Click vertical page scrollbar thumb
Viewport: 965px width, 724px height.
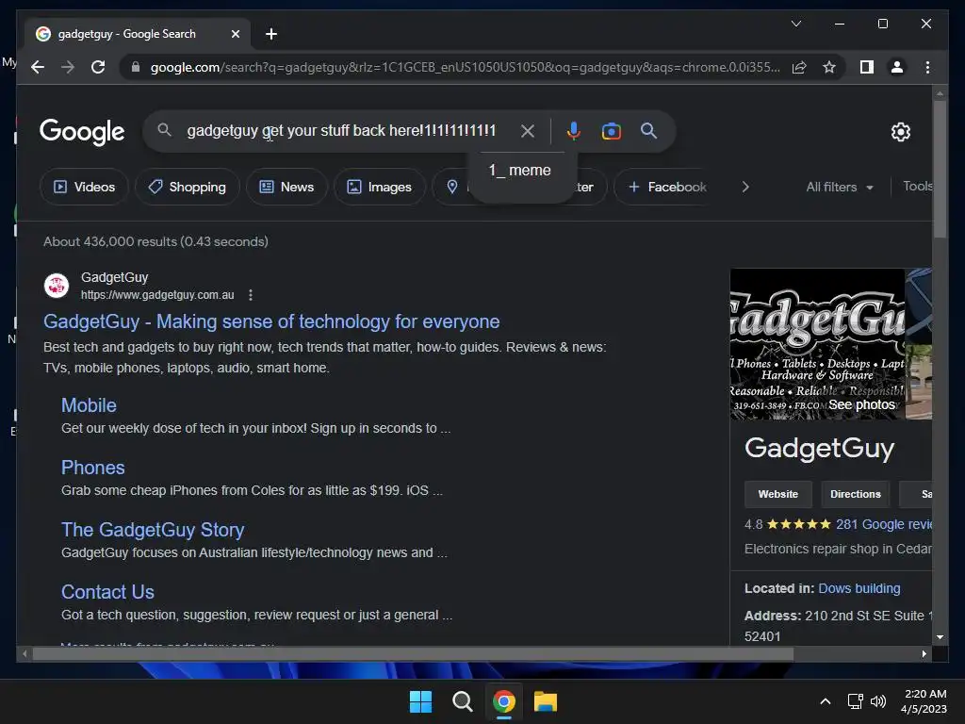(x=940, y=169)
